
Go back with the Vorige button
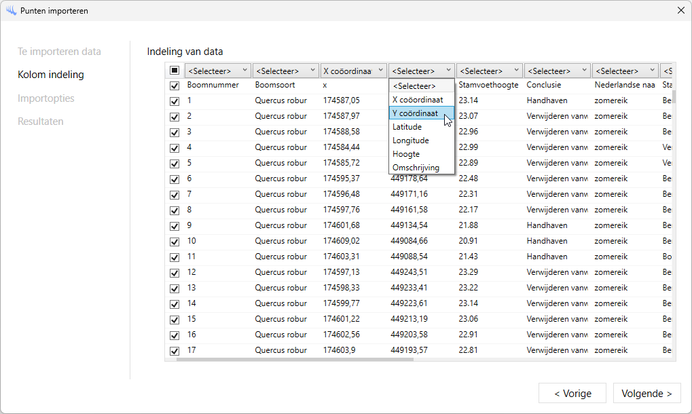(572, 394)
